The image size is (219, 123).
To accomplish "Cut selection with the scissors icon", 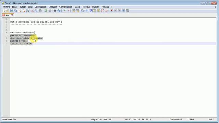I will tap(33, 11).
